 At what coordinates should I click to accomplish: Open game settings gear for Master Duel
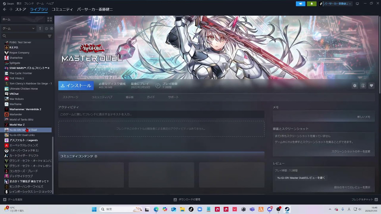tap(355, 86)
